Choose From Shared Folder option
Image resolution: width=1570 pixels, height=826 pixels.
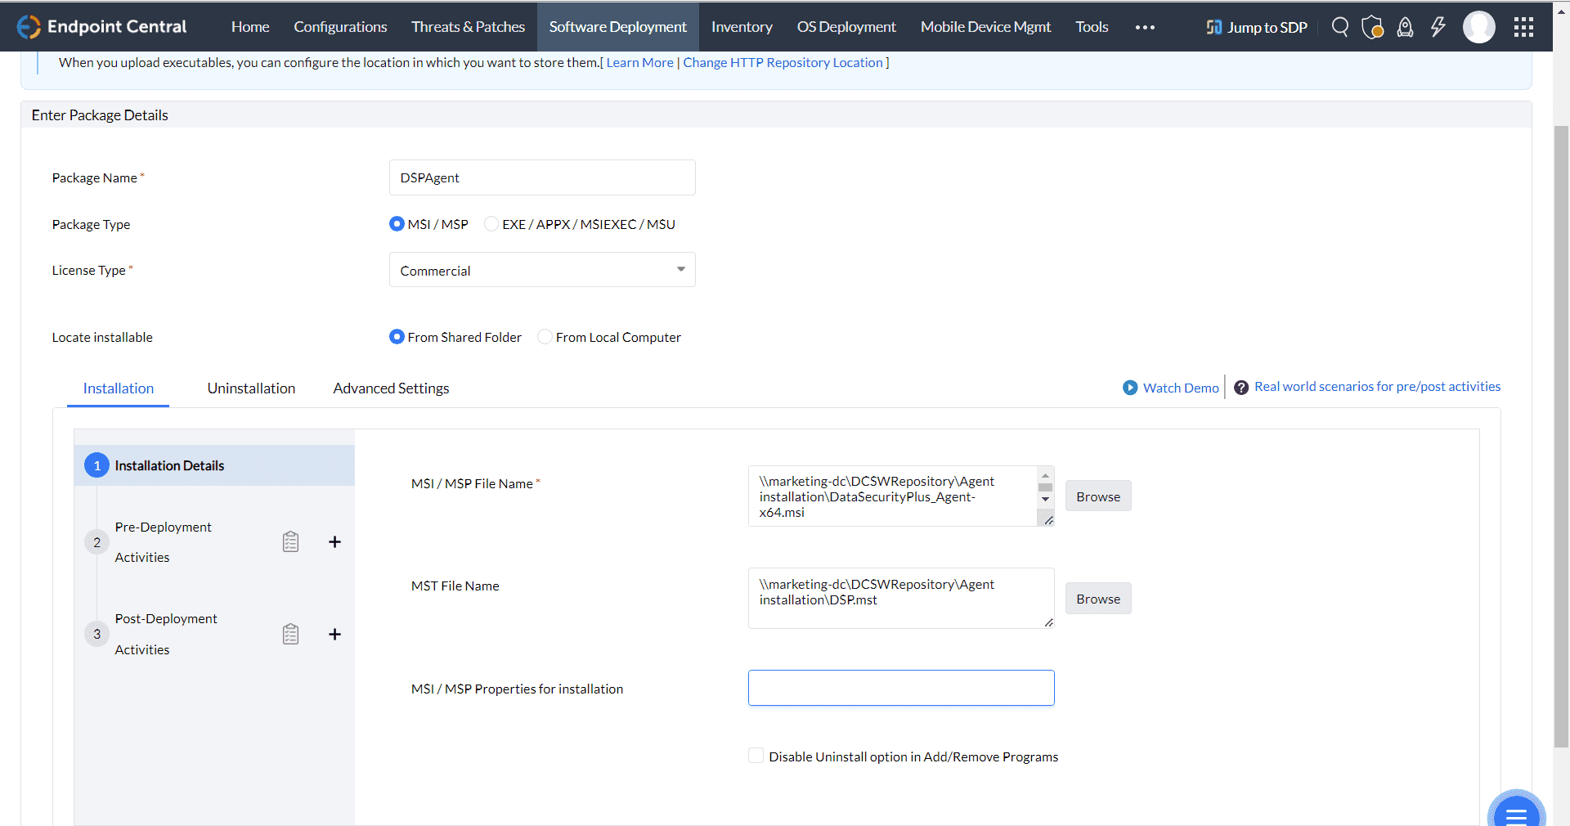[x=397, y=337]
